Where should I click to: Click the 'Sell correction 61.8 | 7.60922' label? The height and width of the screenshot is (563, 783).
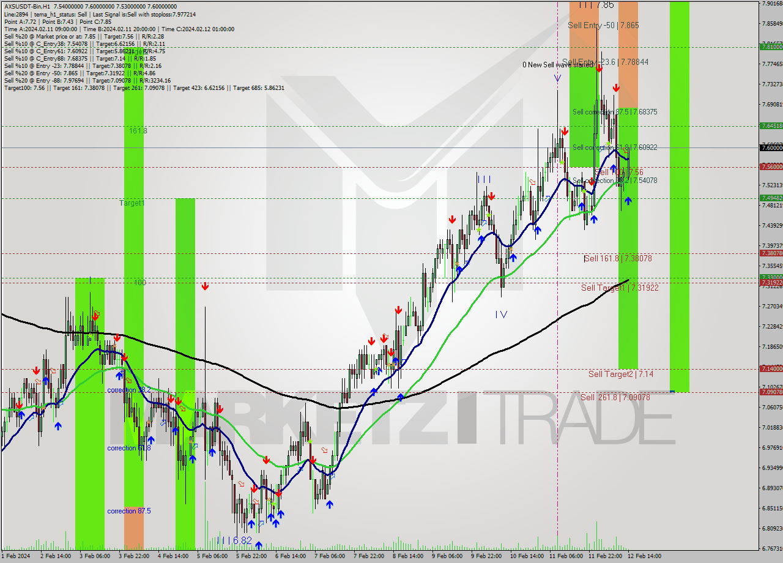(615, 147)
